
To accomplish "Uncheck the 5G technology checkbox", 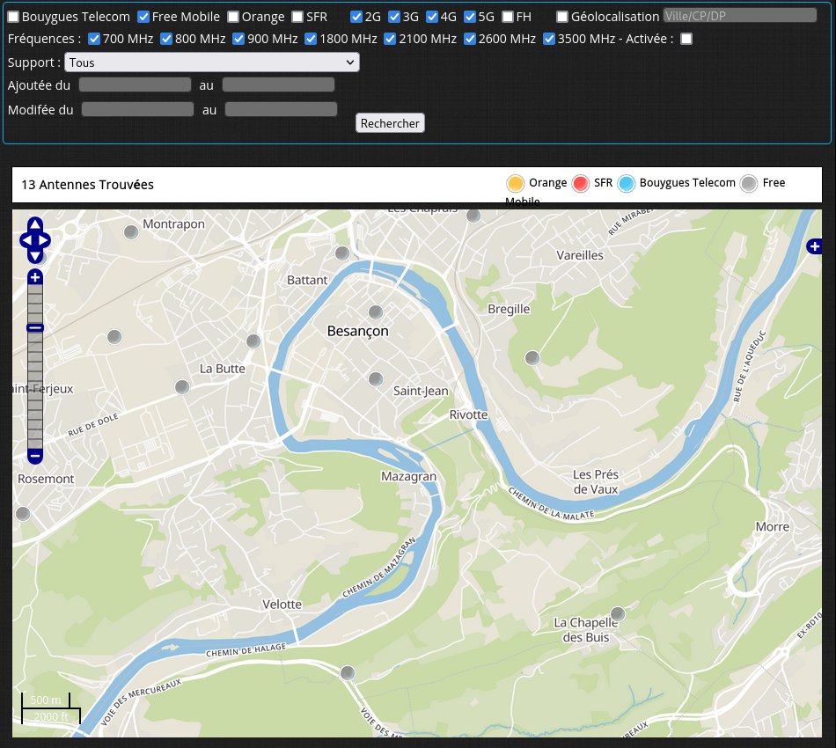I will pos(470,17).
